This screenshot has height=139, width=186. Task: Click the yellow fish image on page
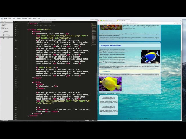[x=110, y=84]
